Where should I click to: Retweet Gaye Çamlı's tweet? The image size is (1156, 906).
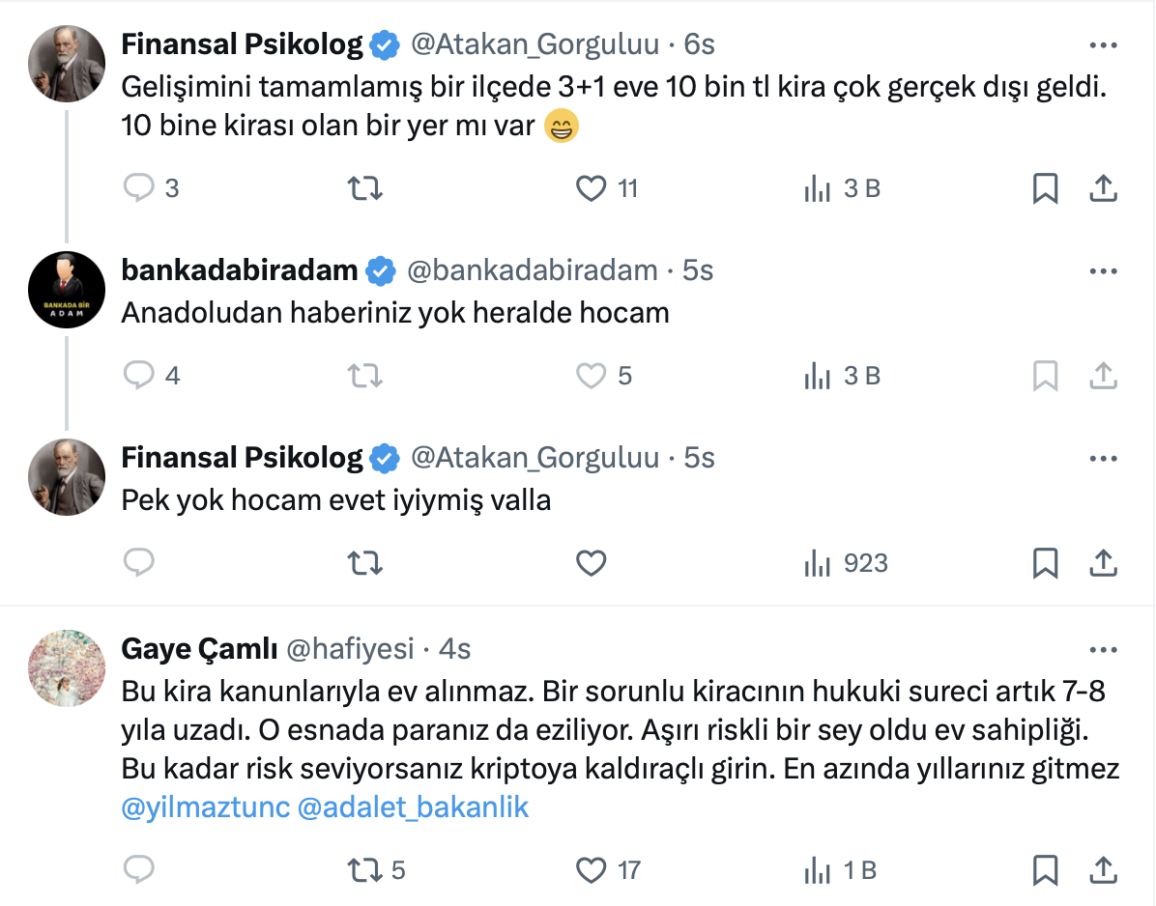(x=364, y=870)
